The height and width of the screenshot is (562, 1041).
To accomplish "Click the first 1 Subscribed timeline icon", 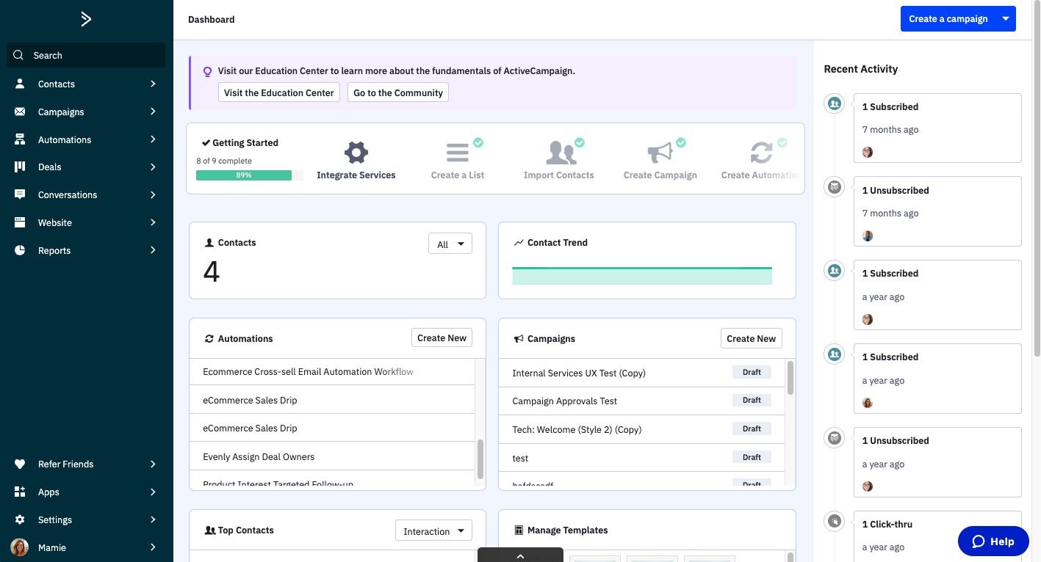I will (834, 104).
